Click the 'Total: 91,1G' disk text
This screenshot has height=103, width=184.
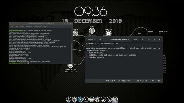(x=70, y=72)
